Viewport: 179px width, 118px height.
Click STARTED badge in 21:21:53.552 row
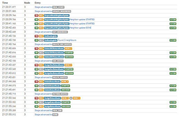click(66, 102)
